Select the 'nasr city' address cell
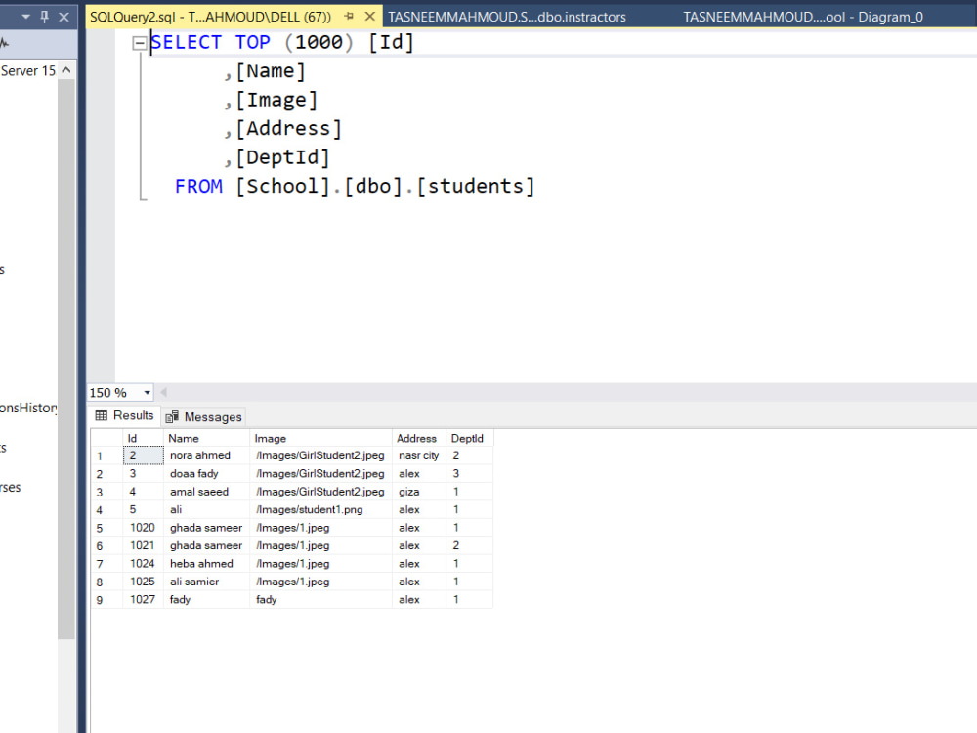The width and height of the screenshot is (977, 733). 419,455
